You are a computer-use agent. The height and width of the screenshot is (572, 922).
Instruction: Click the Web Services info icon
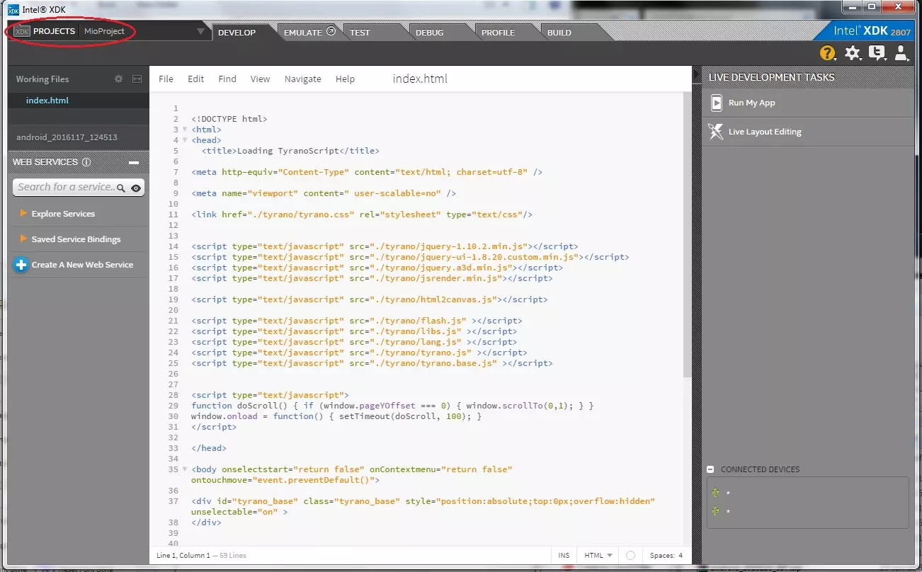tap(86, 162)
